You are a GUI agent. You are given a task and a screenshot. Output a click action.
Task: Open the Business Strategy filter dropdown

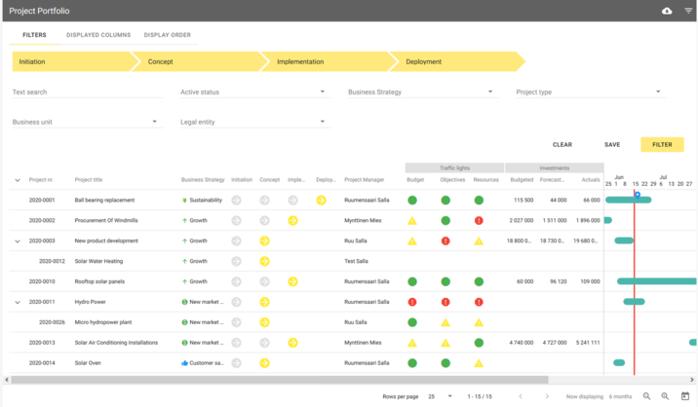coord(421,92)
